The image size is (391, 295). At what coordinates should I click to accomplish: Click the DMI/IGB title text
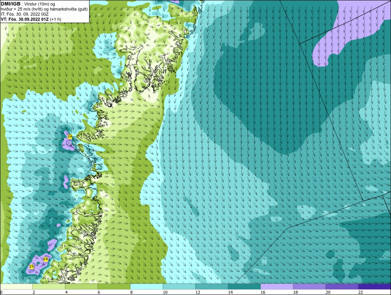click(11, 4)
